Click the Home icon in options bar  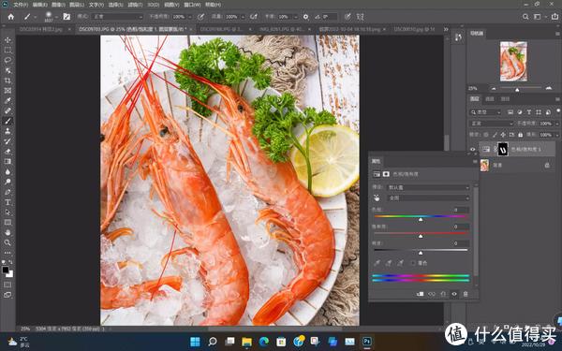click(x=10, y=17)
